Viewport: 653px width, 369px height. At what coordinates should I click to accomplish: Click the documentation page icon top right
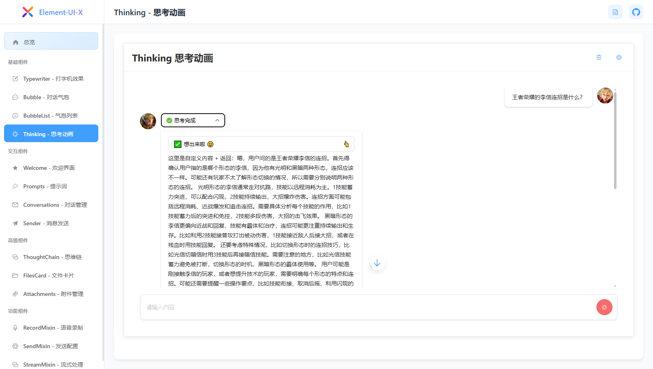pos(615,12)
